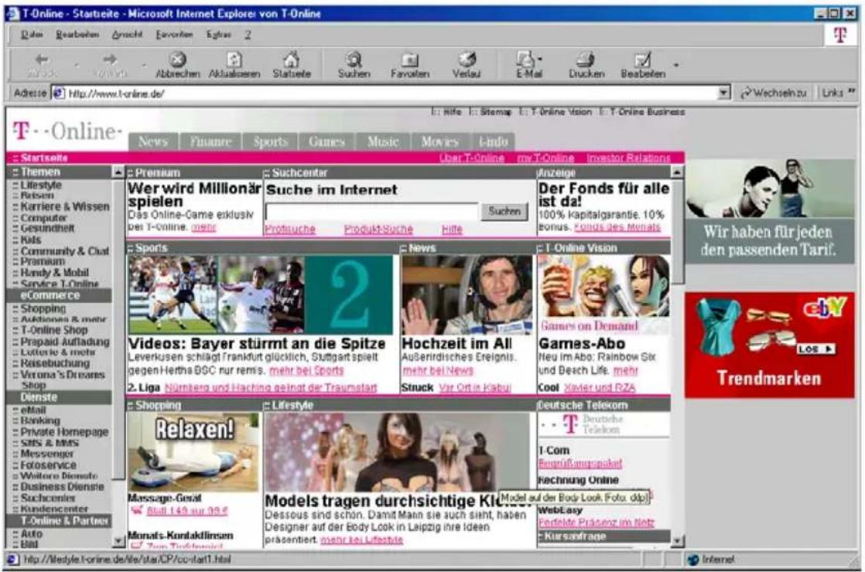The width and height of the screenshot is (865, 572).
Task: Click the astronaut Hochzeit im All image
Action: pos(467,295)
